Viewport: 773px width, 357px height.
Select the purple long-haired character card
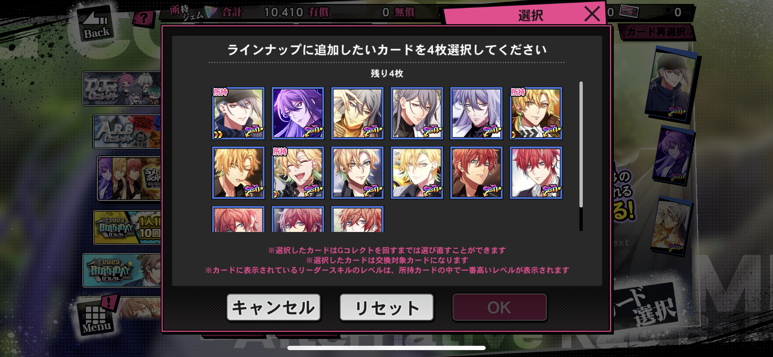[298, 113]
